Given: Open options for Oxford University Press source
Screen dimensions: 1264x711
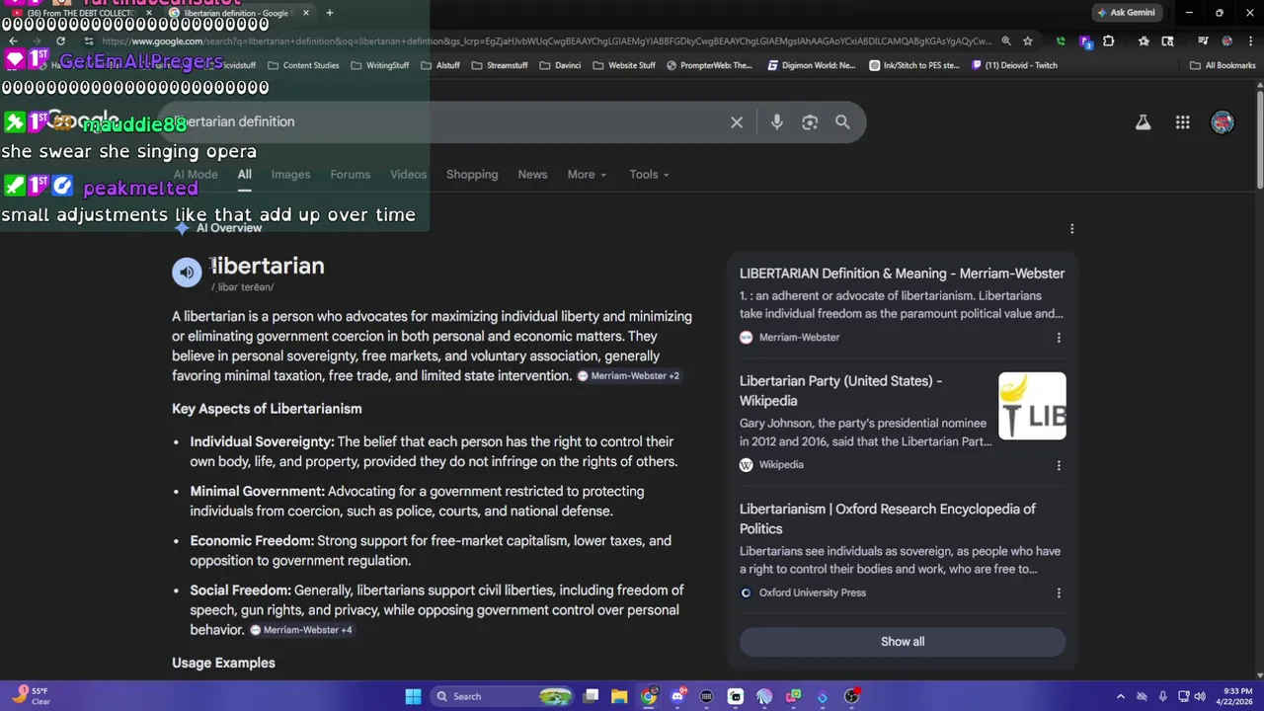Looking at the screenshot, I should pyautogui.click(x=1059, y=593).
